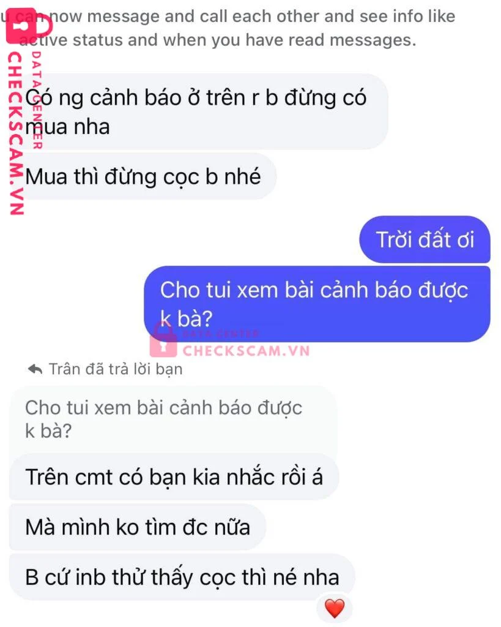Click the faded lock watermark icon mid-screen

(x=163, y=340)
